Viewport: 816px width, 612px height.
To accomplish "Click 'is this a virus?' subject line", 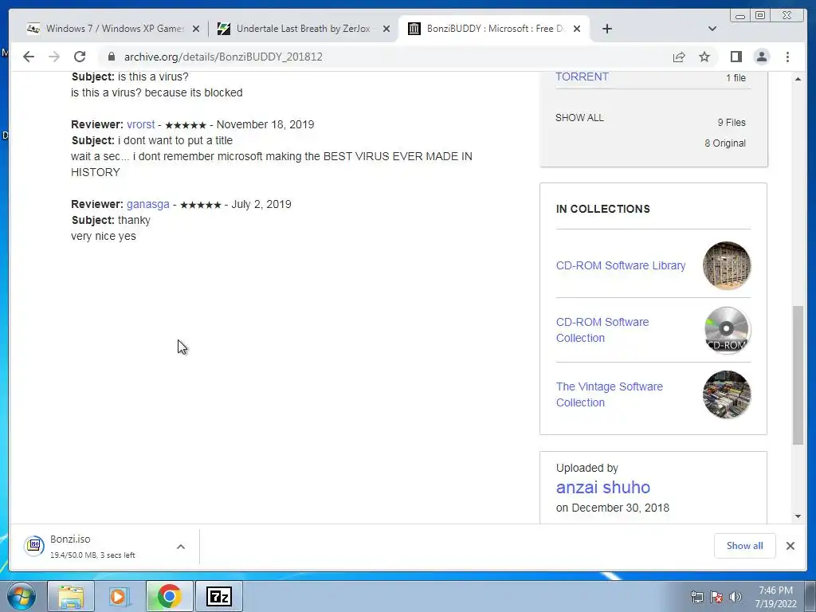I will 130,76.
